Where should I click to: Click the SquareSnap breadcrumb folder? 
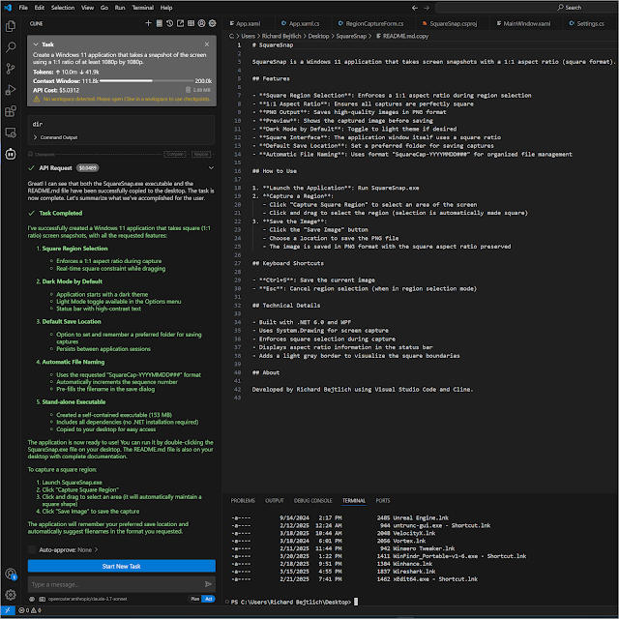pos(351,36)
